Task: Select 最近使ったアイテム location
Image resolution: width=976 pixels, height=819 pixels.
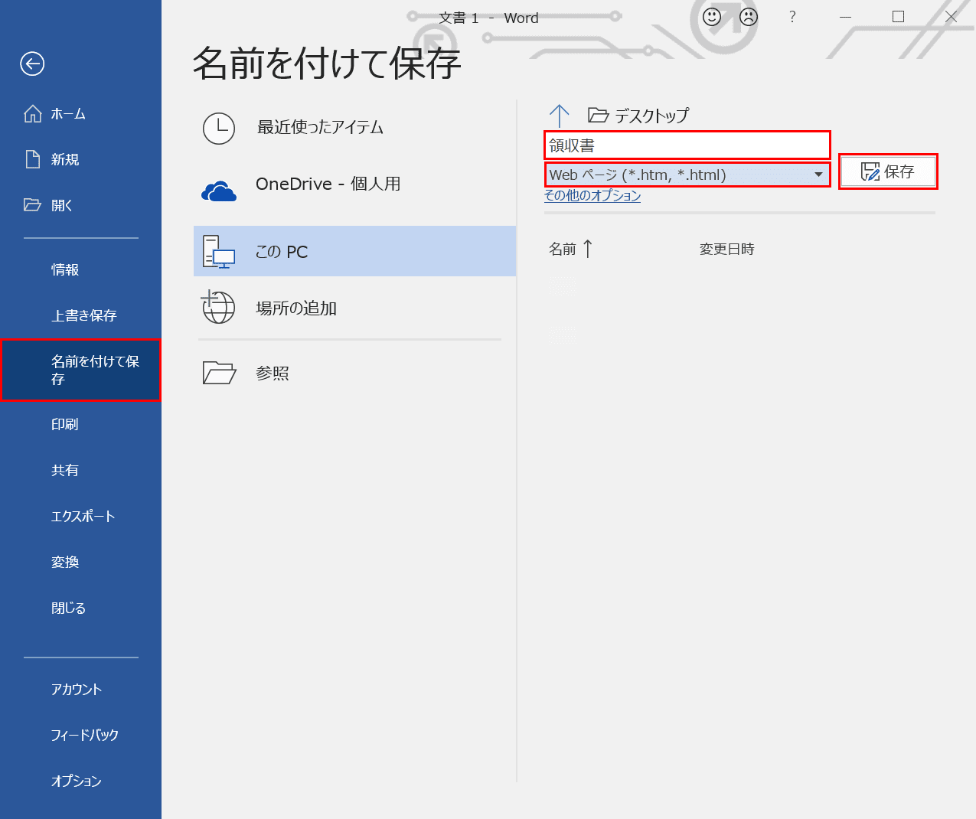Action: point(355,128)
